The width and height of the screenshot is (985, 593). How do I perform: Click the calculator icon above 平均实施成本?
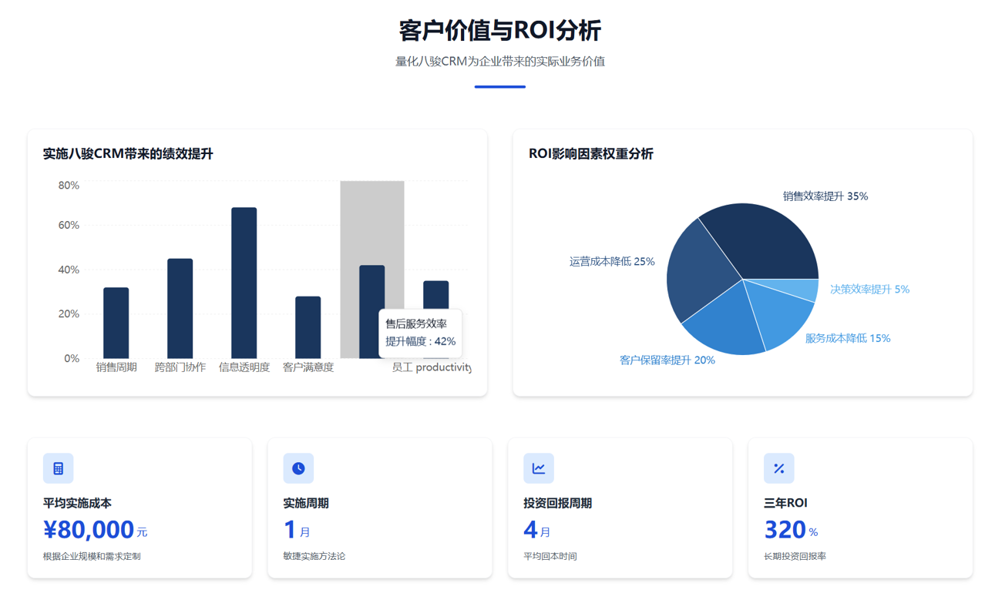click(x=58, y=468)
